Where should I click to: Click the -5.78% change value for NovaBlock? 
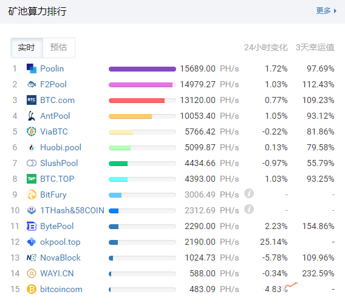point(275,258)
